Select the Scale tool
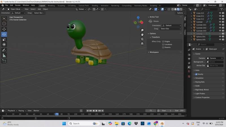The image size is (226, 127). point(4,39)
